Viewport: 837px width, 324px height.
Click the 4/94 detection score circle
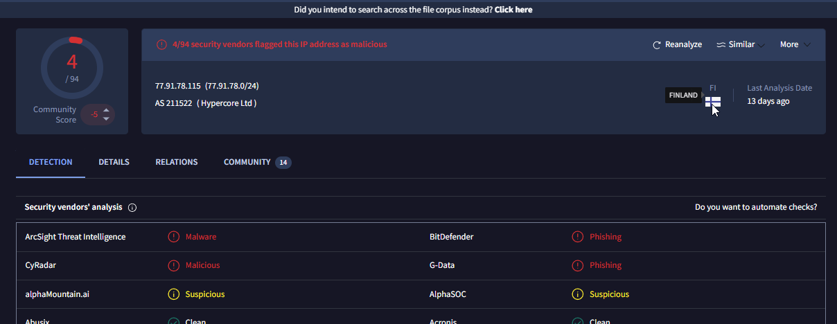coord(72,68)
